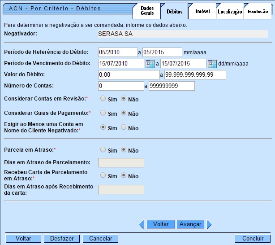
Task: Click left arrow beside Voltar button
Action: [x=141, y=224]
